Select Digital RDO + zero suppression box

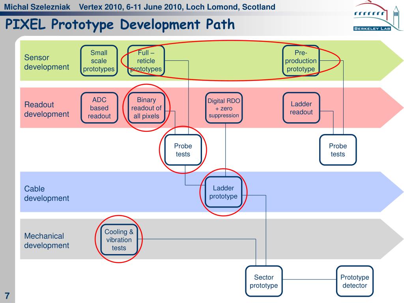point(224,108)
